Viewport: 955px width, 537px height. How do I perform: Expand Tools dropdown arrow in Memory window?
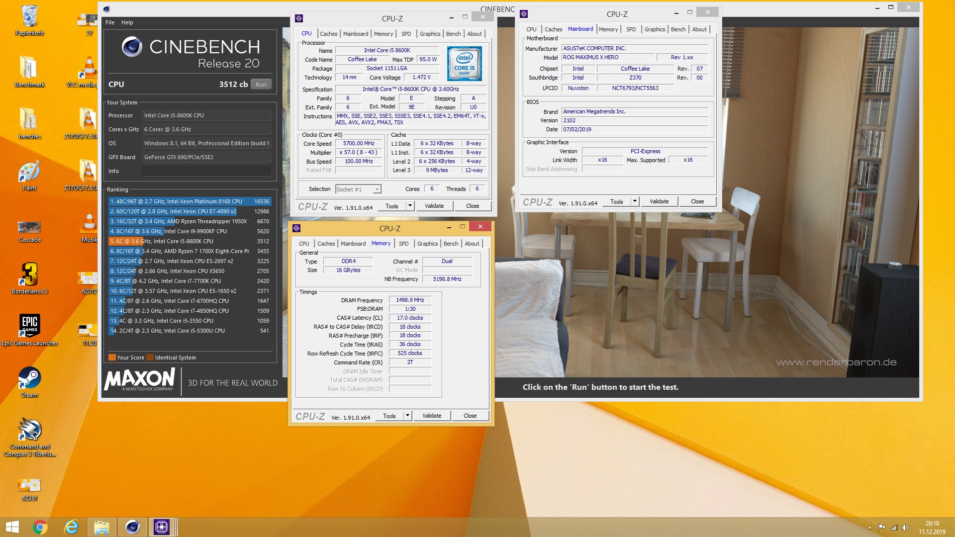point(407,416)
